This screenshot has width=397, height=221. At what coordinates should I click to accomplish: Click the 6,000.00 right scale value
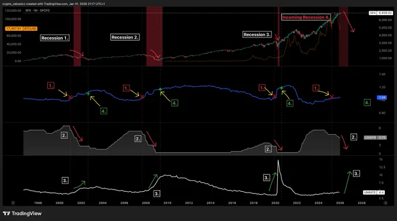[x=385, y=20]
